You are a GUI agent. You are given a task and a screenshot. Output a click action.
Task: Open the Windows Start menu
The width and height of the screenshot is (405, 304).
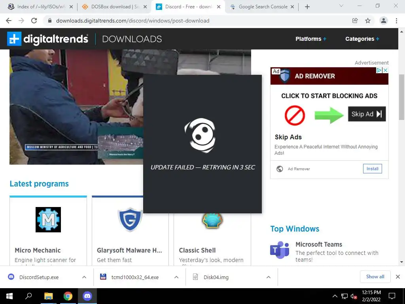9,296
